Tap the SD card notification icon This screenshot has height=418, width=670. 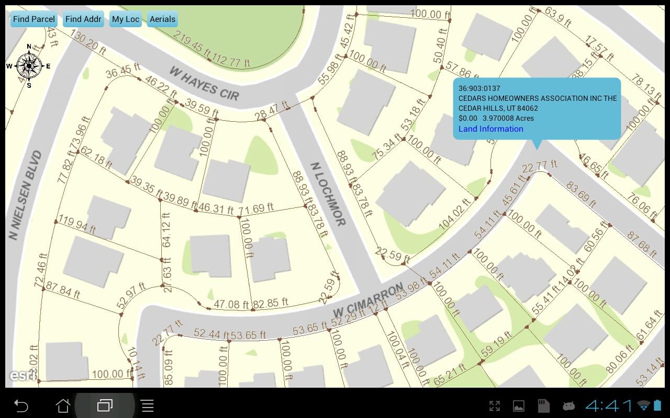tap(543, 406)
